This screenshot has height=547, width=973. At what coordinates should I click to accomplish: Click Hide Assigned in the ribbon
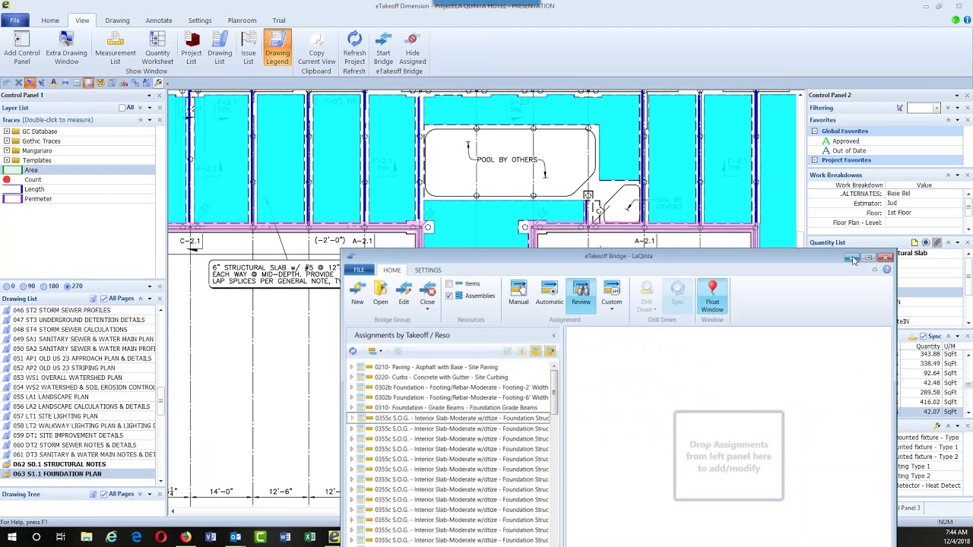coord(412,48)
